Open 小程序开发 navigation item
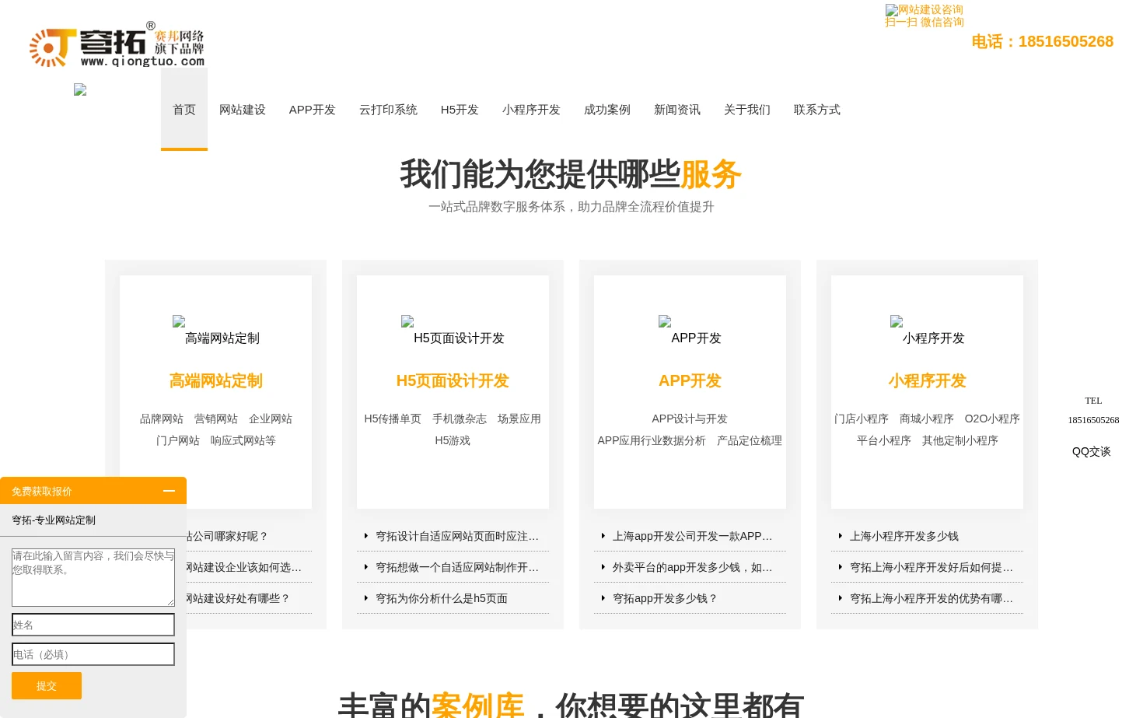 [x=531, y=110]
